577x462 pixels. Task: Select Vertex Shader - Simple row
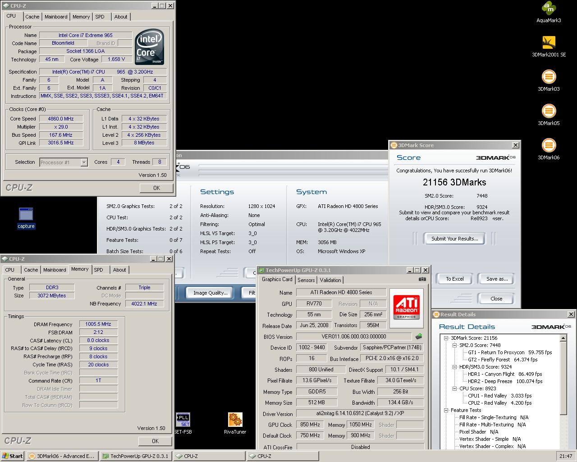(490, 439)
